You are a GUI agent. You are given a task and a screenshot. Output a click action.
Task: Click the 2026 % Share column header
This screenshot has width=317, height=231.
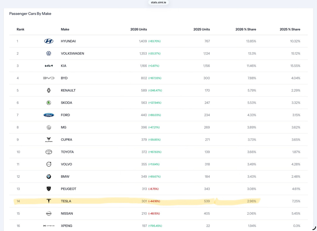pos(246,29)
